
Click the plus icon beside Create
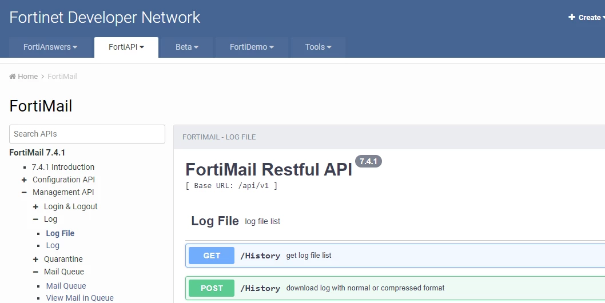[572, 17]
